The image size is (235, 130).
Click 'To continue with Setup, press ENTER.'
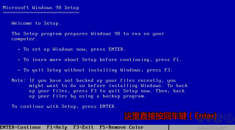coord(64,107)
